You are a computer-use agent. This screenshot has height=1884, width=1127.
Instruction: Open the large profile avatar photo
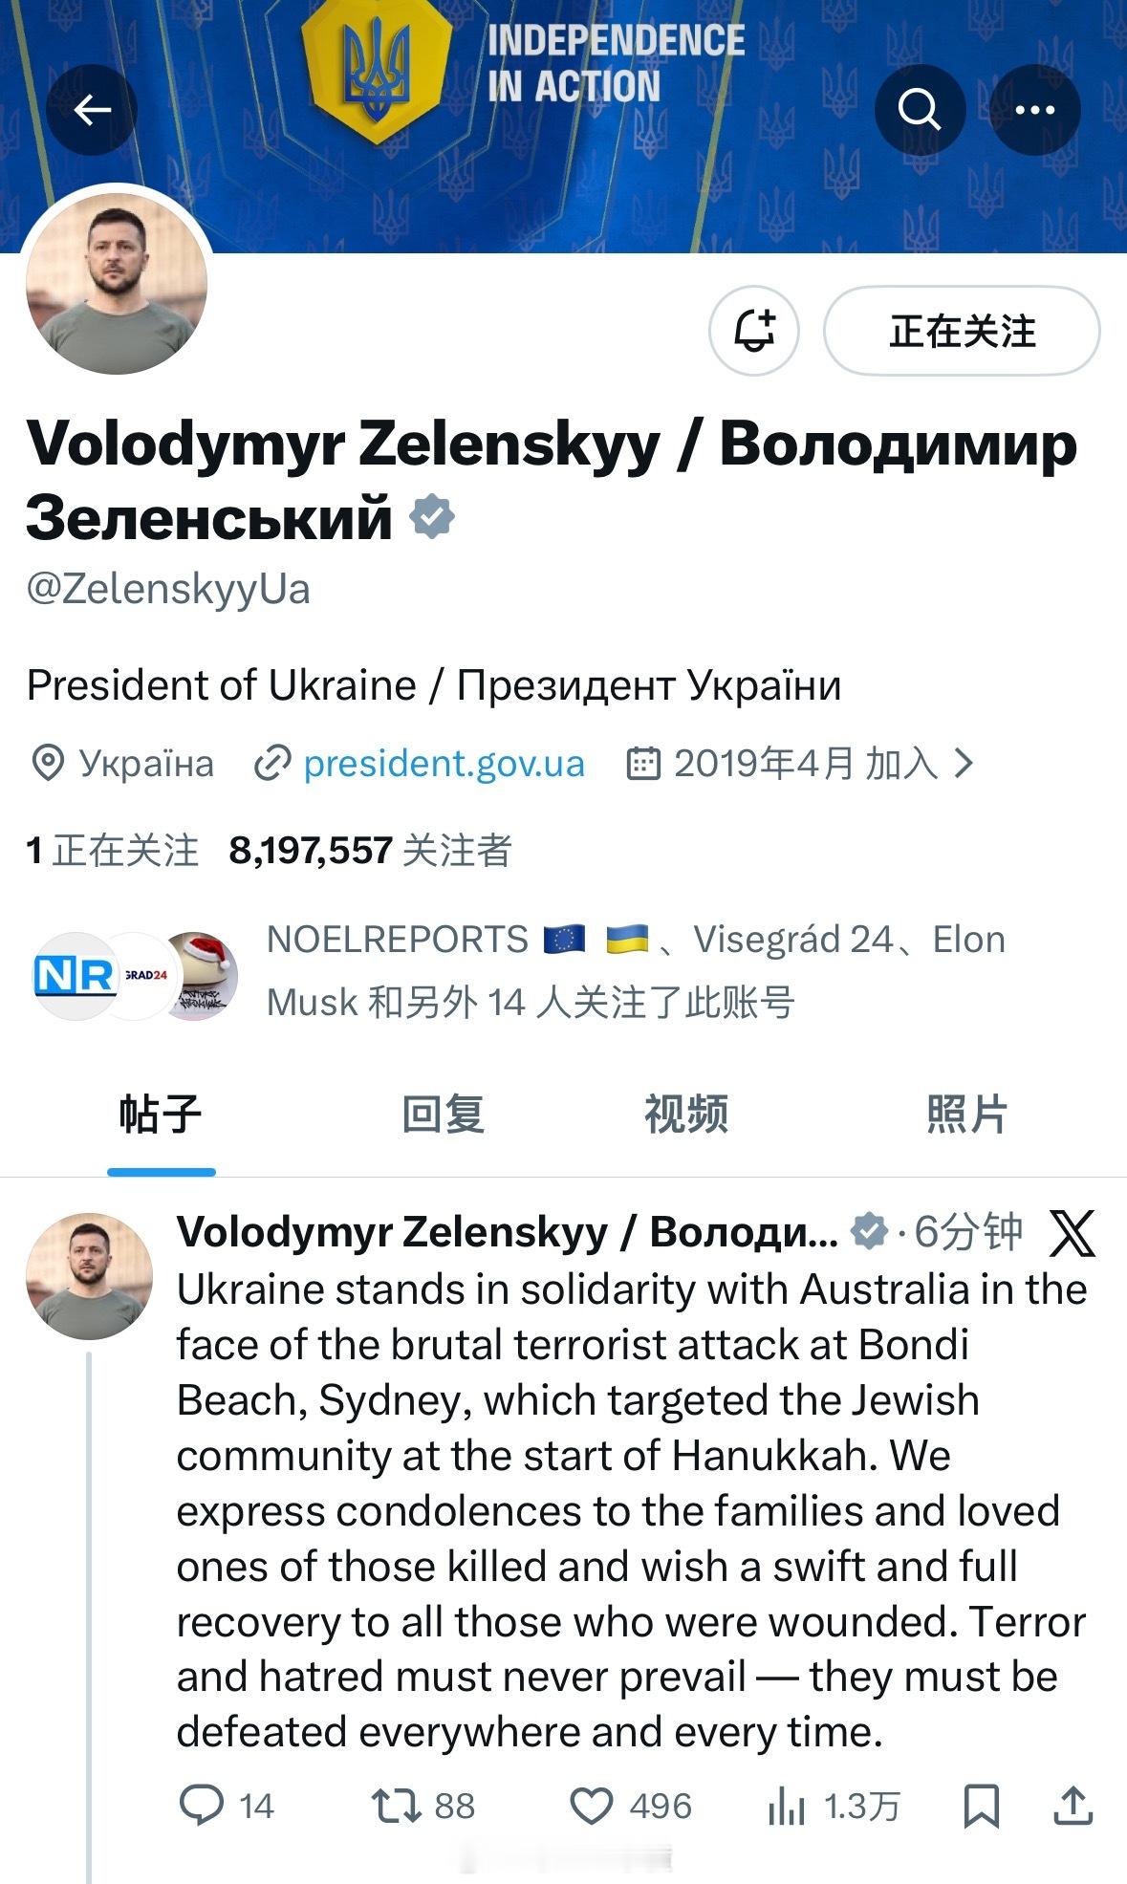coord(117,283)
